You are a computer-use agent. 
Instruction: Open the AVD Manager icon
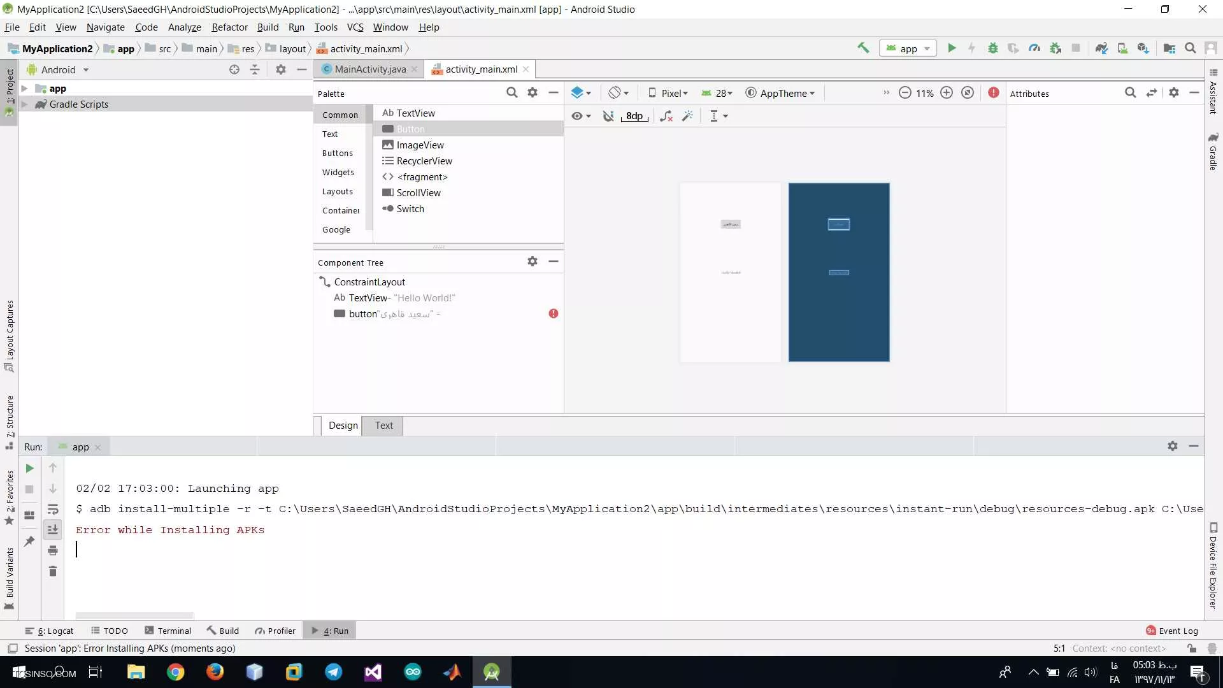[1122, 48]
